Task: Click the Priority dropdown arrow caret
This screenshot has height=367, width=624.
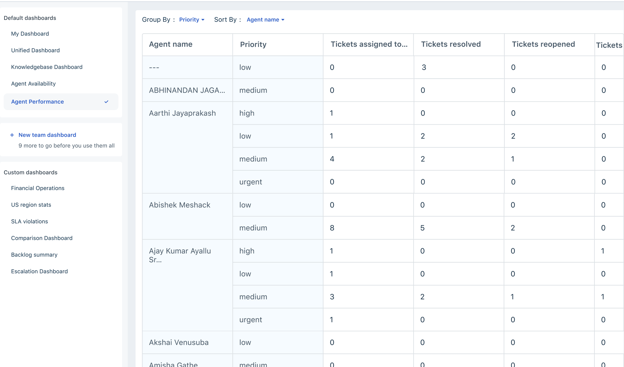Action: point(203,20)
